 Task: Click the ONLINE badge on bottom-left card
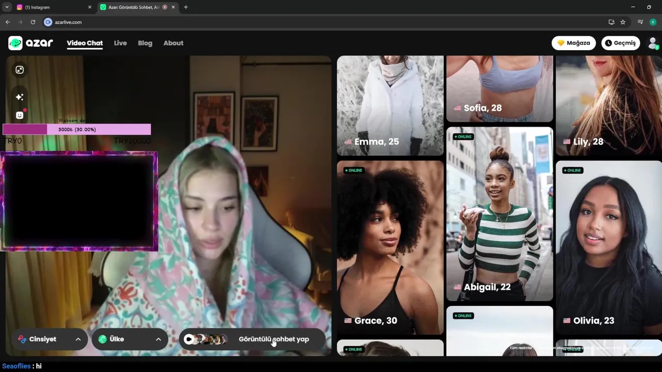pyautogui.click(x=354, y=349)
